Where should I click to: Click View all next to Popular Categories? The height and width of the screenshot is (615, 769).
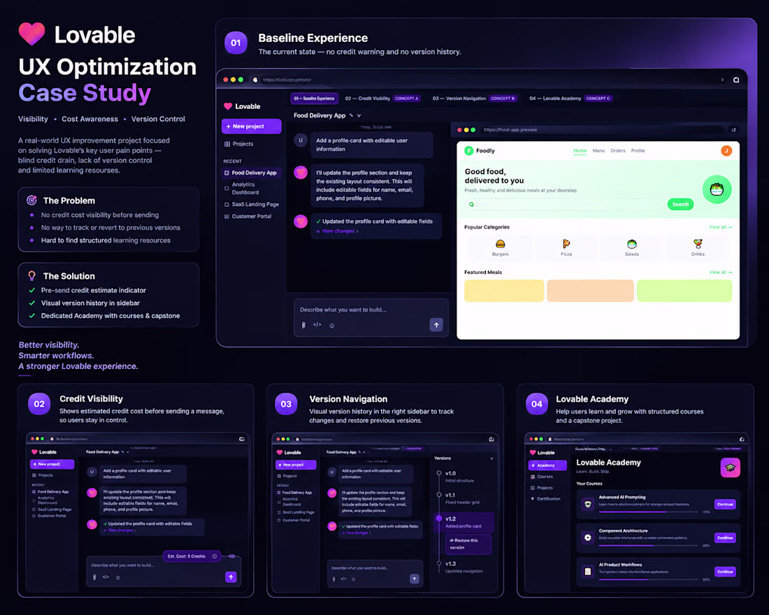tap(720, 227)
